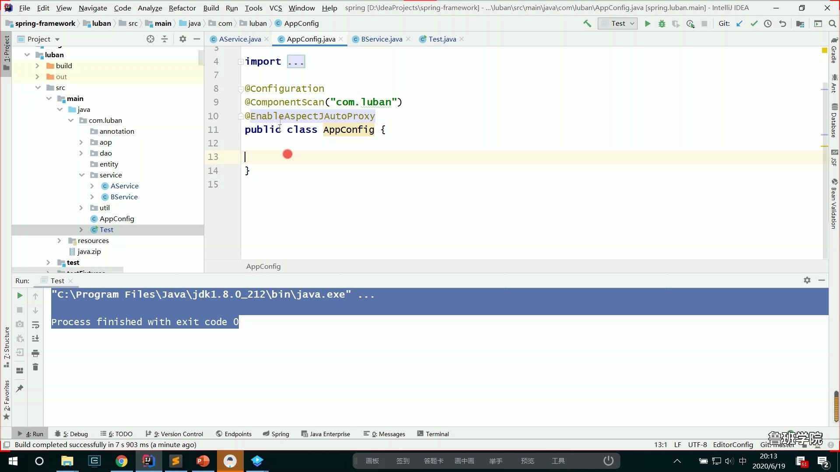Image resolution: width=840 pixels, height=472 pixels.
Task: Open Google Chrome from the taskbar
Action: click(121, 461)
